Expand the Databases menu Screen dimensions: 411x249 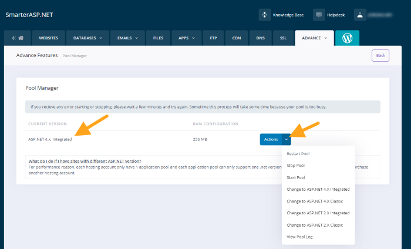click(87, 38)
